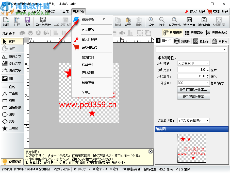The width and height of the screenshot is (230, 173).
Task: Click the 新建 new document icon
Action: tap(5, 22)
